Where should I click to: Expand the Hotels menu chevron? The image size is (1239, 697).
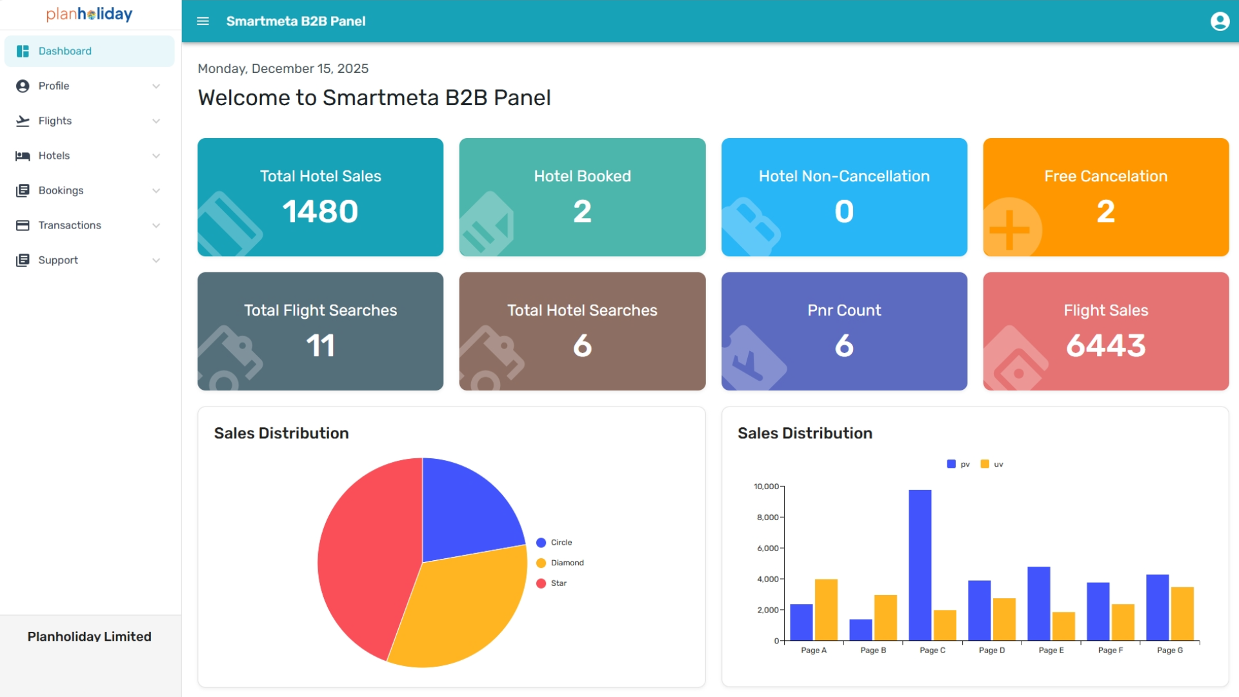(156, 156)
